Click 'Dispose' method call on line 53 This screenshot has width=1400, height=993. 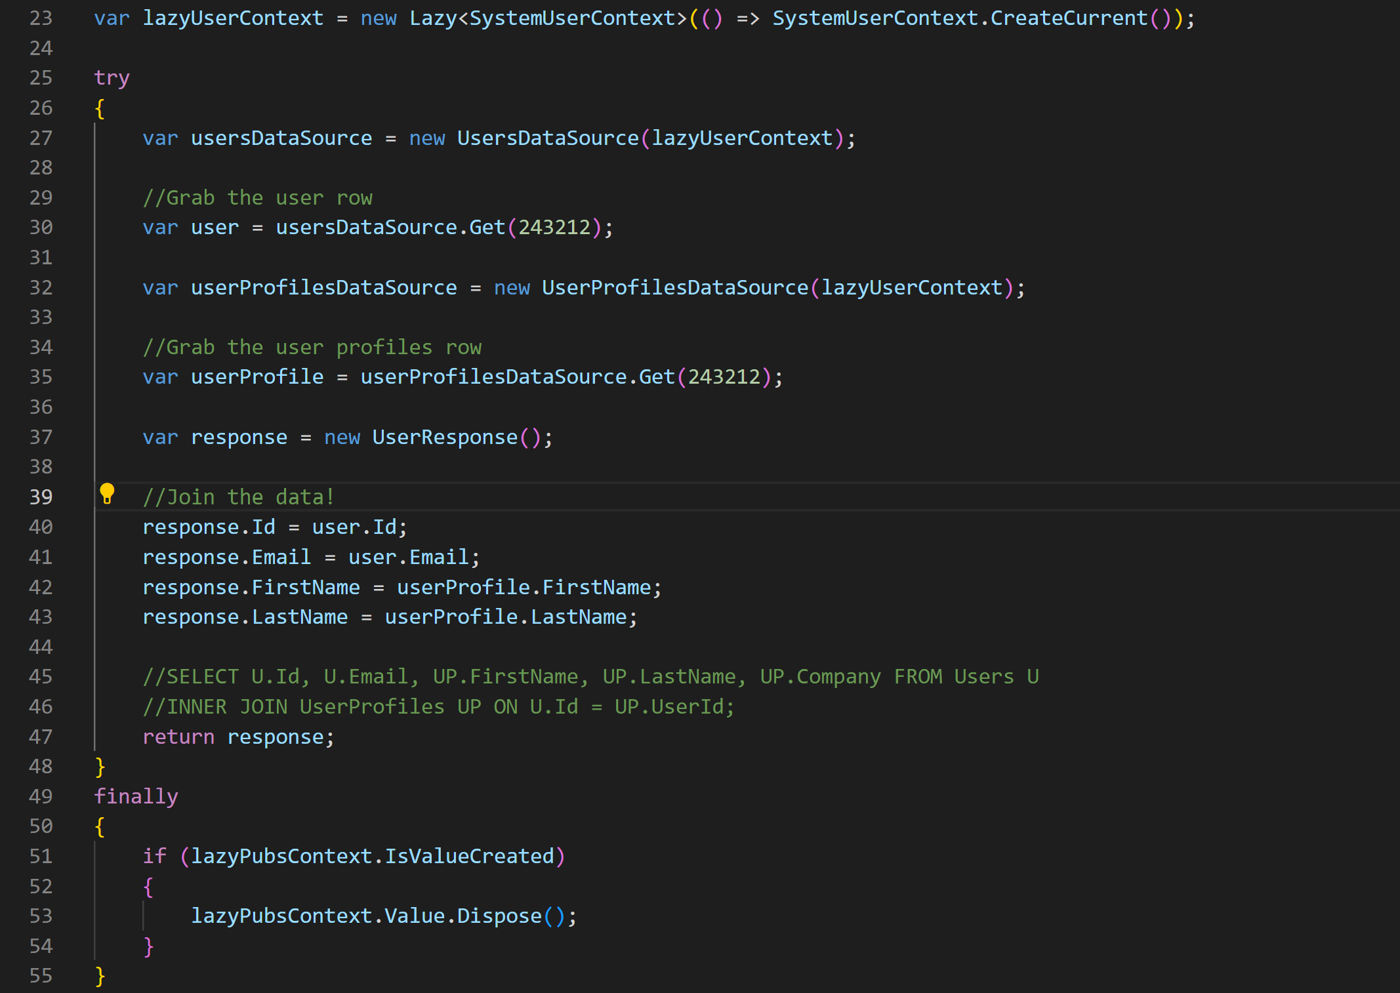(499, 916)
